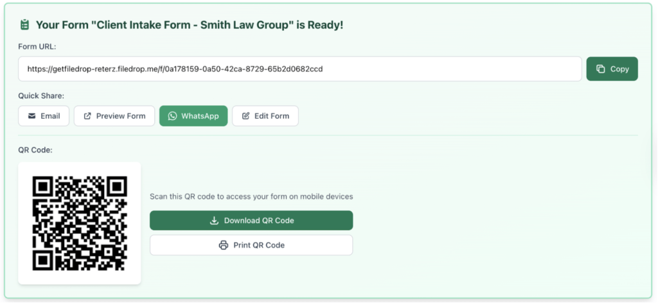Download the QR code

pos(251,221)
